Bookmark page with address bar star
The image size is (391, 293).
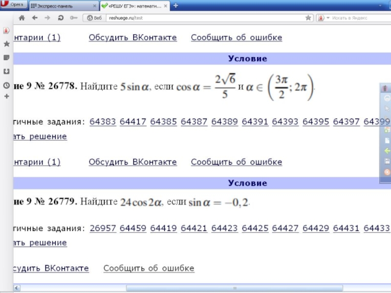click(308, 18)
